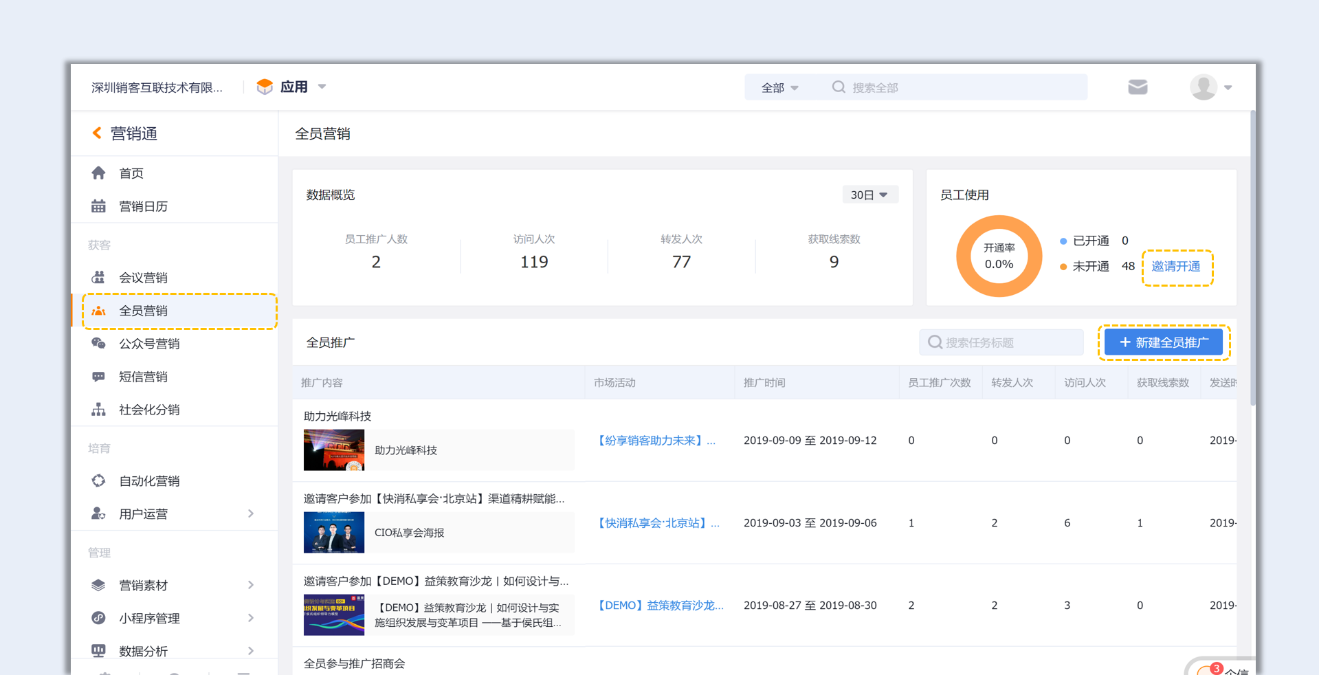Open the 应用 dropdown arrow
Screen dimensions: 1319x675
point(322,87)
